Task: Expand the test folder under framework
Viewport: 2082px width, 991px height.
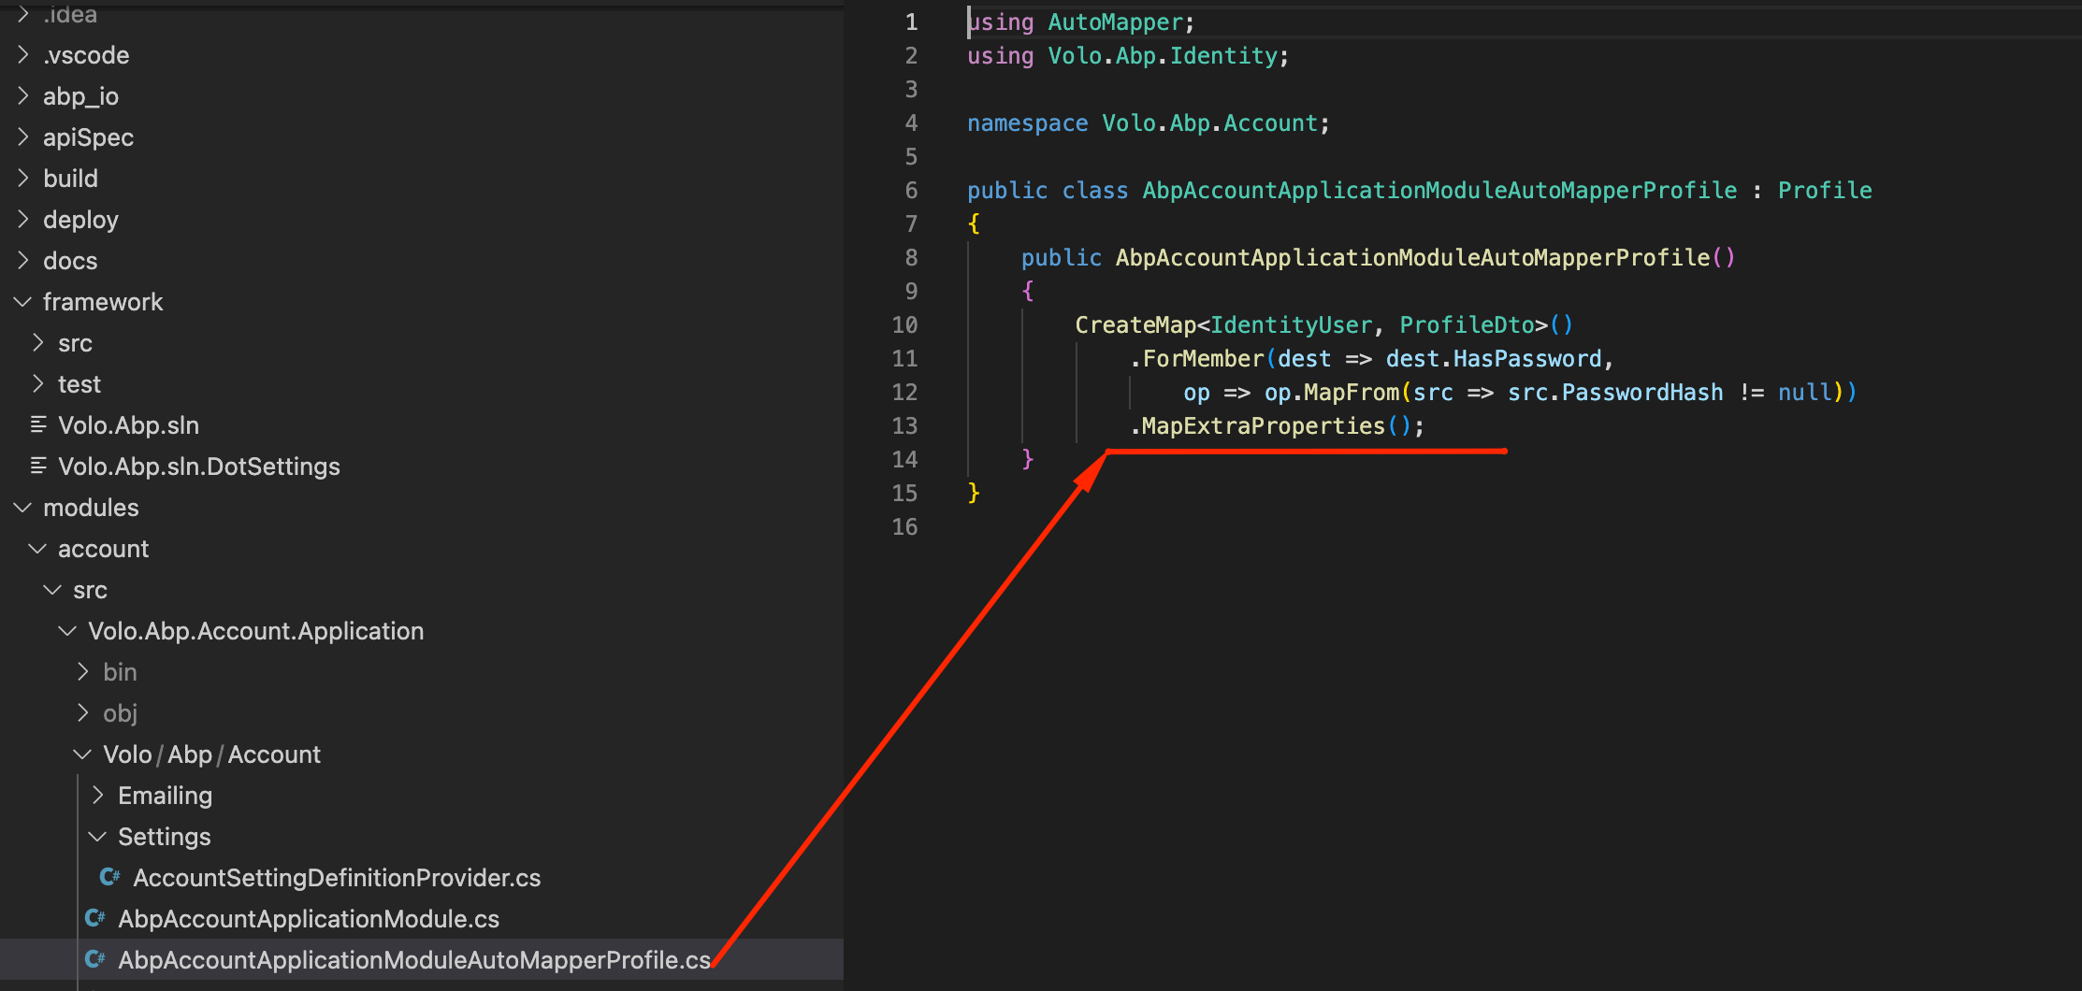Action: pyautogui.click(x=37, y=383)
